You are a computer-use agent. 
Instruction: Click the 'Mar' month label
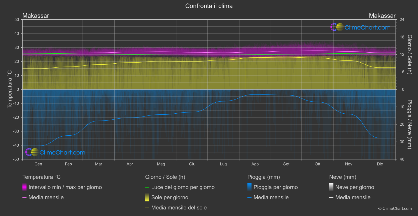98,164
